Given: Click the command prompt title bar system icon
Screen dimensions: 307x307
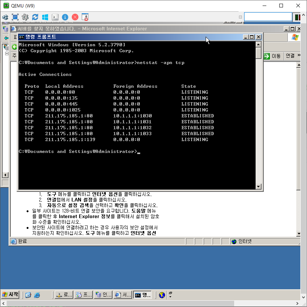Looking at the screenshot, I should click(21, 37).
